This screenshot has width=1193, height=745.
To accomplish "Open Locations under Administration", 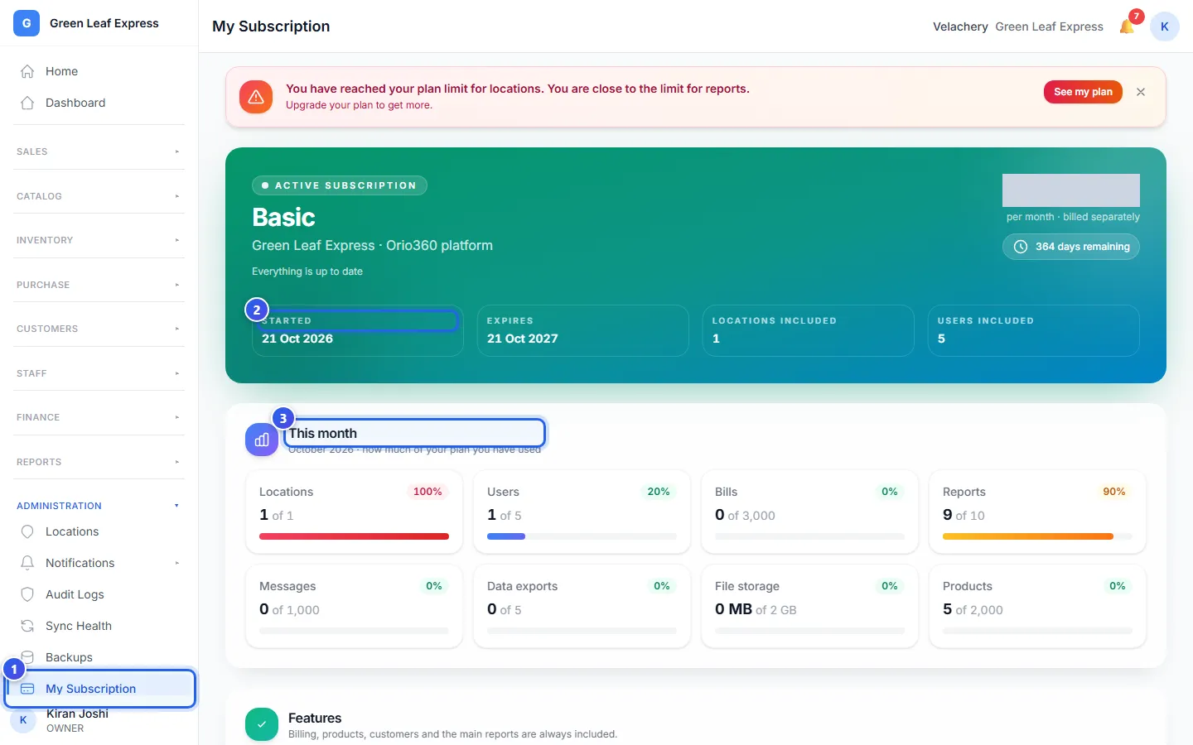I will [x=99, y=531].
